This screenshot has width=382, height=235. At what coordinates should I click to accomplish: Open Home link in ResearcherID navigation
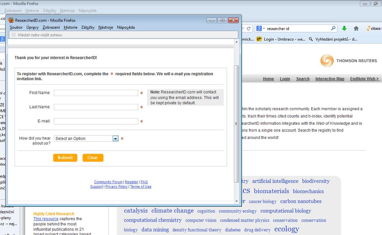[x=268, y=79]
